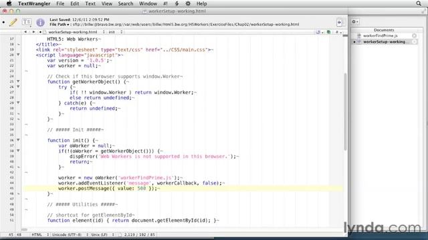Open the Unix (LF) line endings popup
428x240 pixels.
pos(102,235)
